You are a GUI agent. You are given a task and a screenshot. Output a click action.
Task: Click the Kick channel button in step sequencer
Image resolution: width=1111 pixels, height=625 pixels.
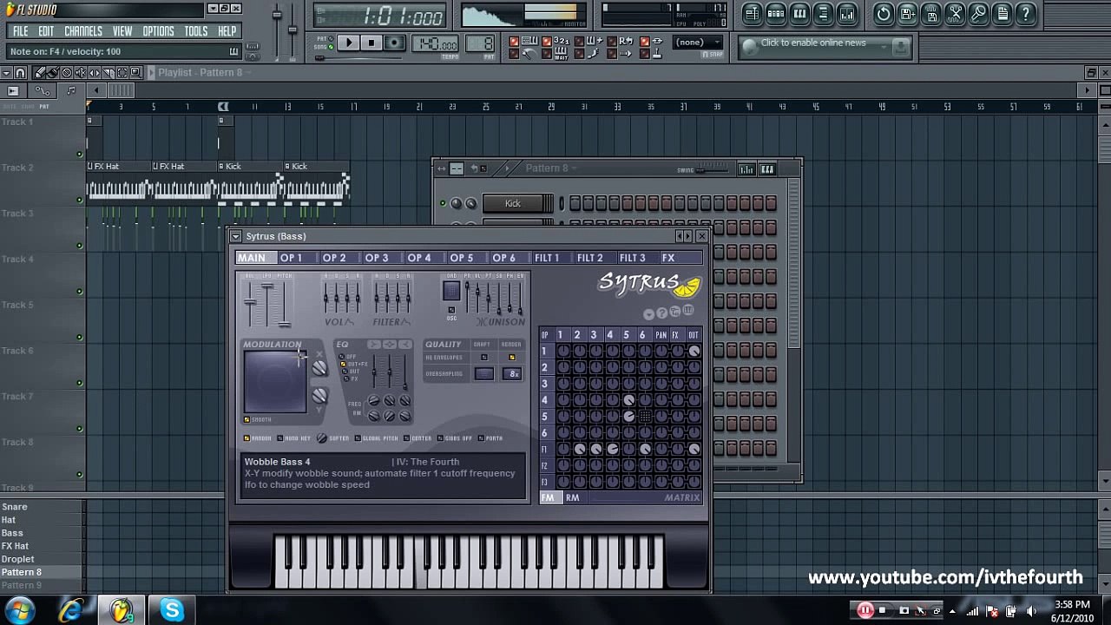(513, 204)
